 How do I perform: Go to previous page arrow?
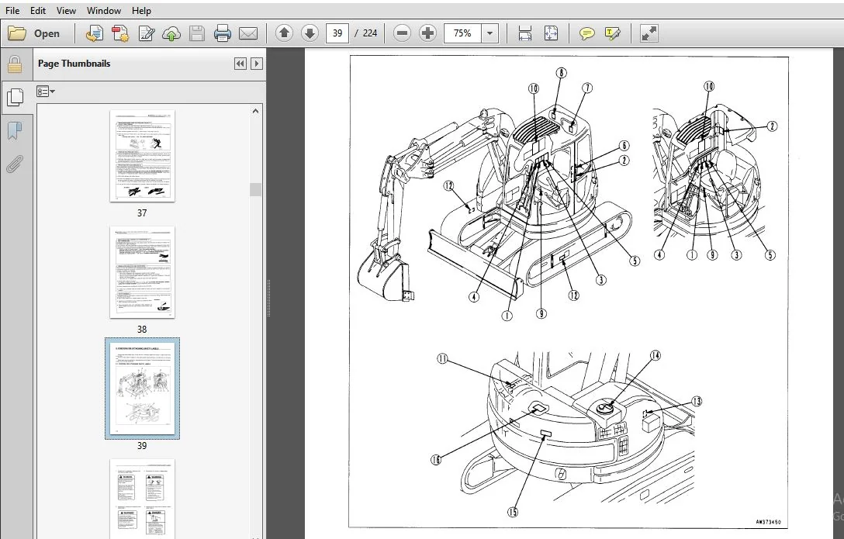click(x=284, y=33)
